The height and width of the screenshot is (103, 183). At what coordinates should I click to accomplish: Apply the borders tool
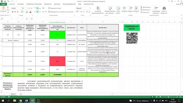22,12
